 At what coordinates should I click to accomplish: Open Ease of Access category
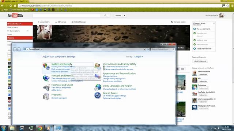[x=110, y=93]
